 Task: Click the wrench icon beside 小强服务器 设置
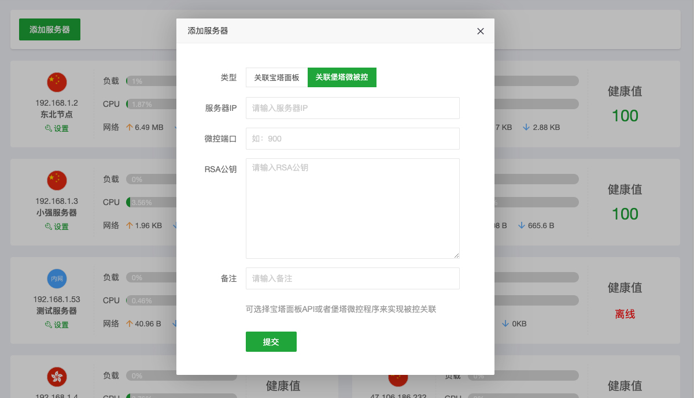[48, 226]
